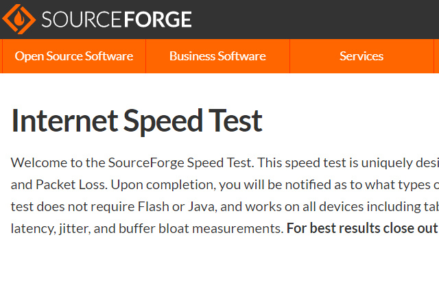The image size is (439, 294).
Task: Open the Services menu
Action: (361, 56)
